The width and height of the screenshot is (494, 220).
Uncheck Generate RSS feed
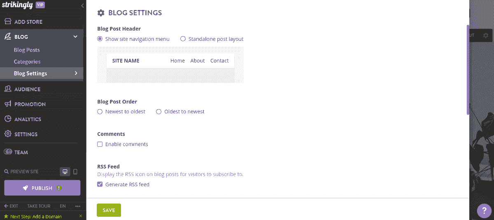[100, 185]
